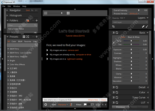Collapse the Folders panel
Viewport: 155px width, 111px height.
pos(7,21)
